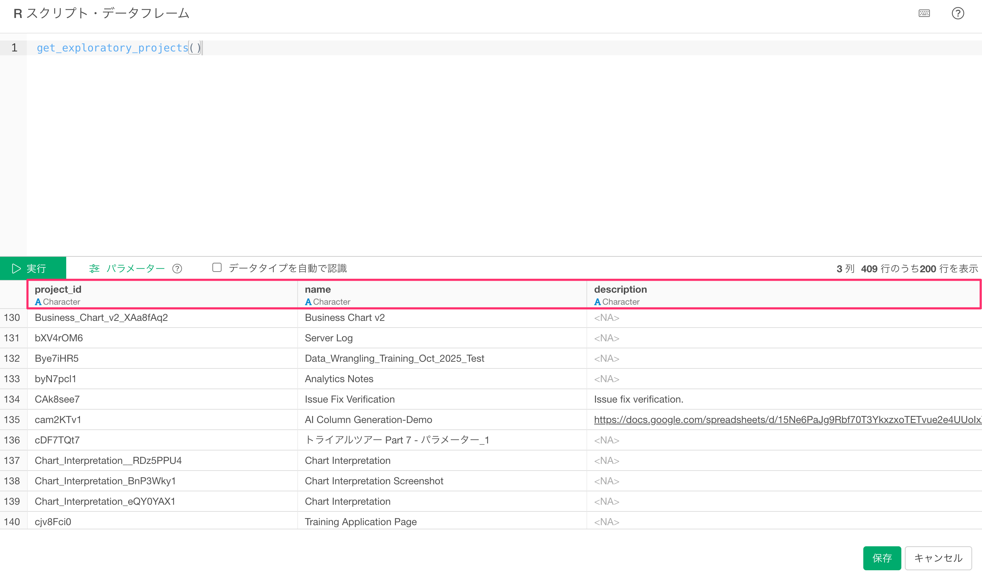Image resolution: width=982 pixels, height=578 pixels.
Task: Click the keyboard shortcuts icon
Action: point(924,14)
